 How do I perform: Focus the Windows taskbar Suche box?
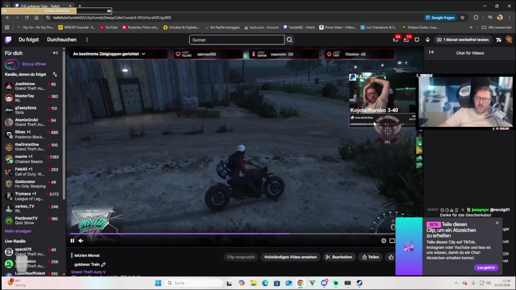(x=193, y=283)
